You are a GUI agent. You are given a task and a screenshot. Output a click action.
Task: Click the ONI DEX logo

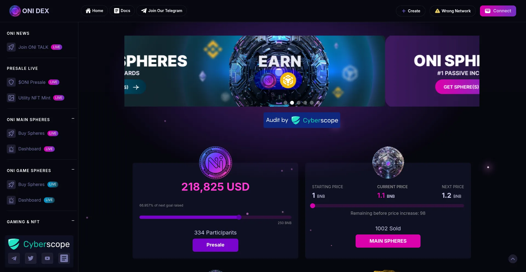(x=29, y=11)
